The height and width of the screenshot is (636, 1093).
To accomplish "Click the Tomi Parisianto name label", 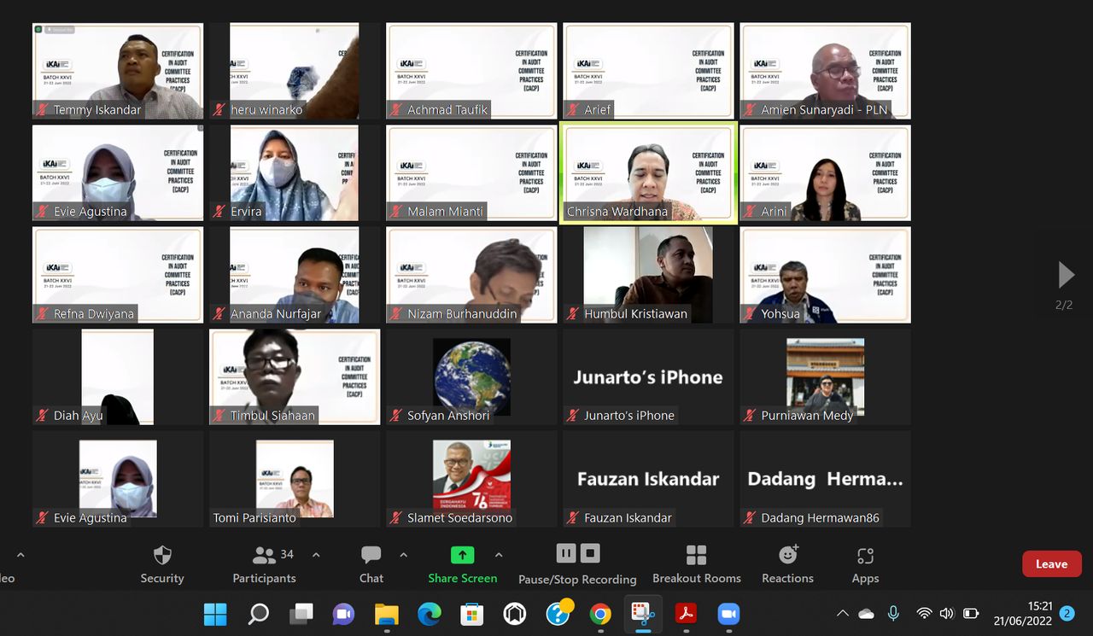I will [254, 517].
